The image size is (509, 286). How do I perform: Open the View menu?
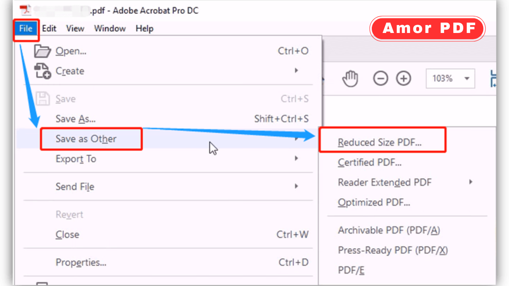[75, 28]
